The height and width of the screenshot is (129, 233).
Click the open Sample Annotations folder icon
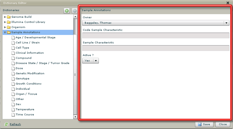pyautogui.click(x=9, y=32)
